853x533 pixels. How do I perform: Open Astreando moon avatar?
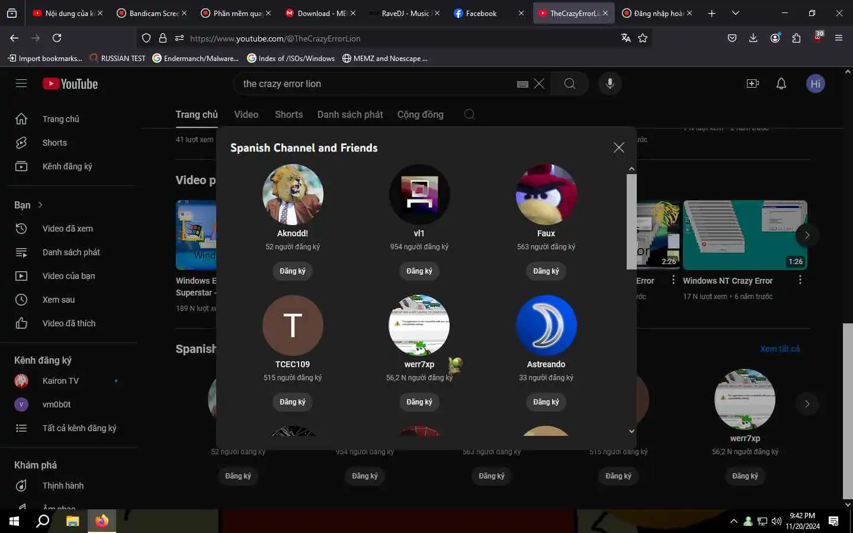[546, 325]
